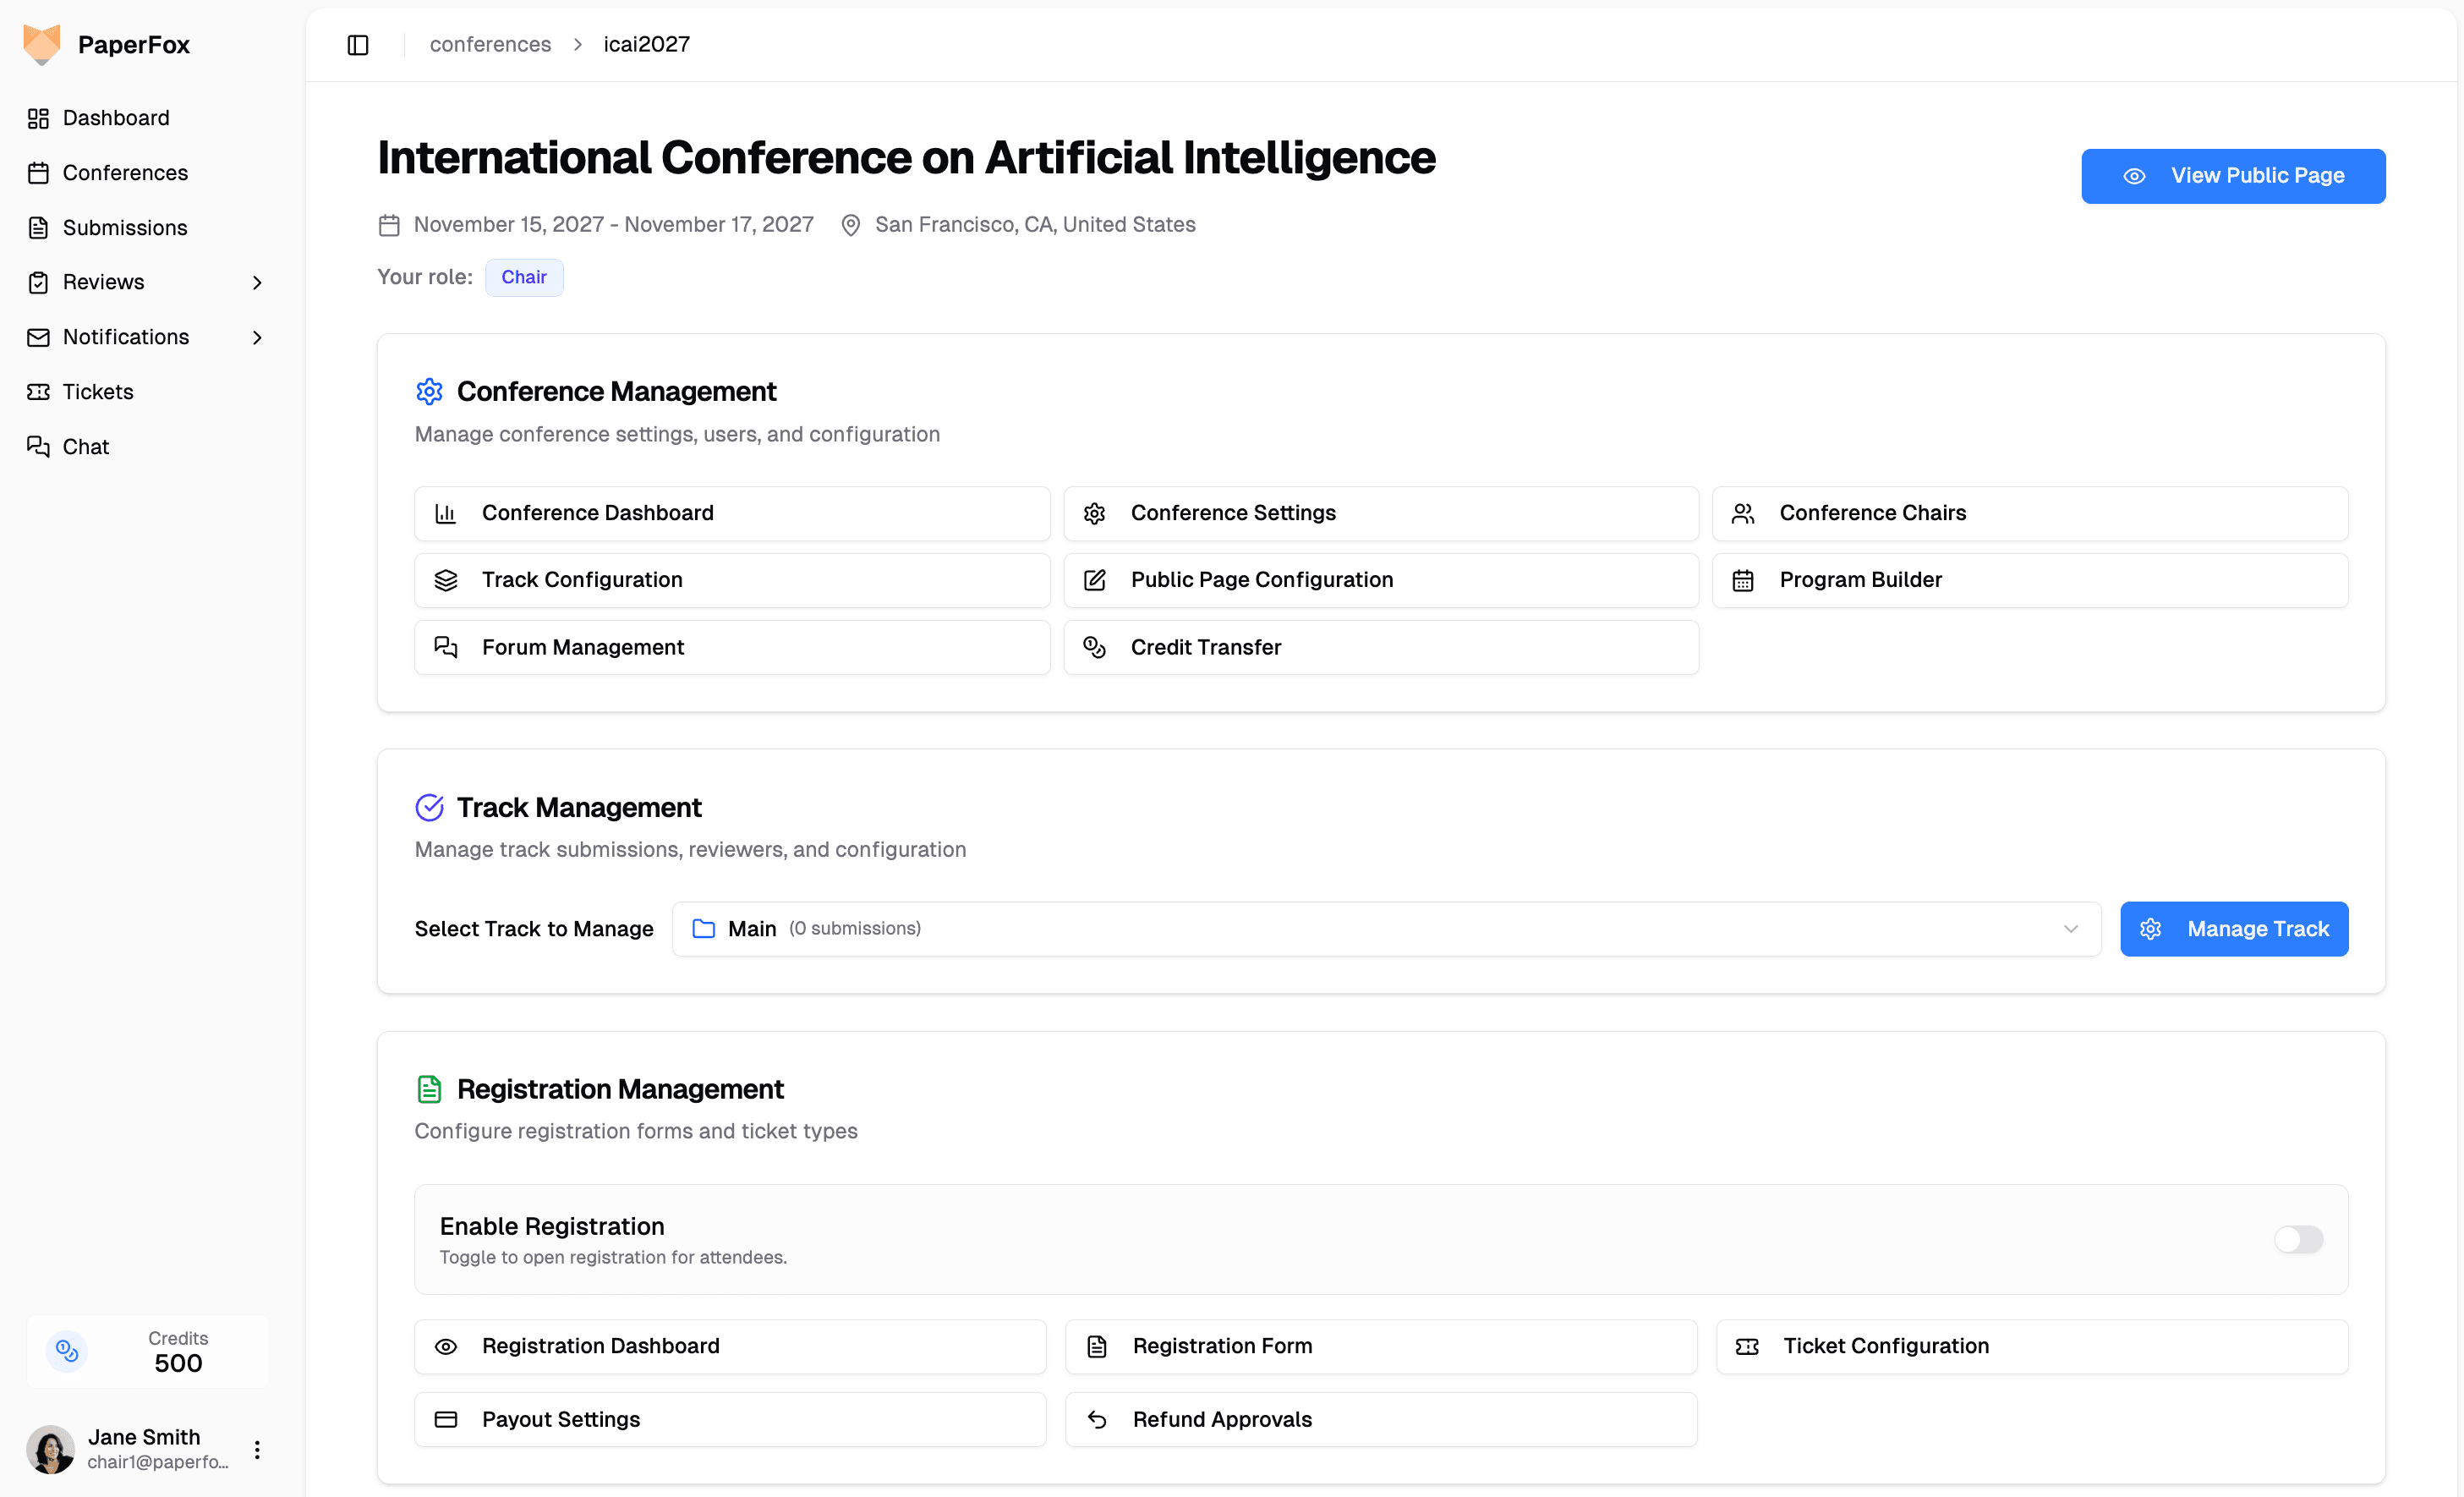Click the eye icon inside View Public Page
2464x1497 pixels.
[2135, 176]
